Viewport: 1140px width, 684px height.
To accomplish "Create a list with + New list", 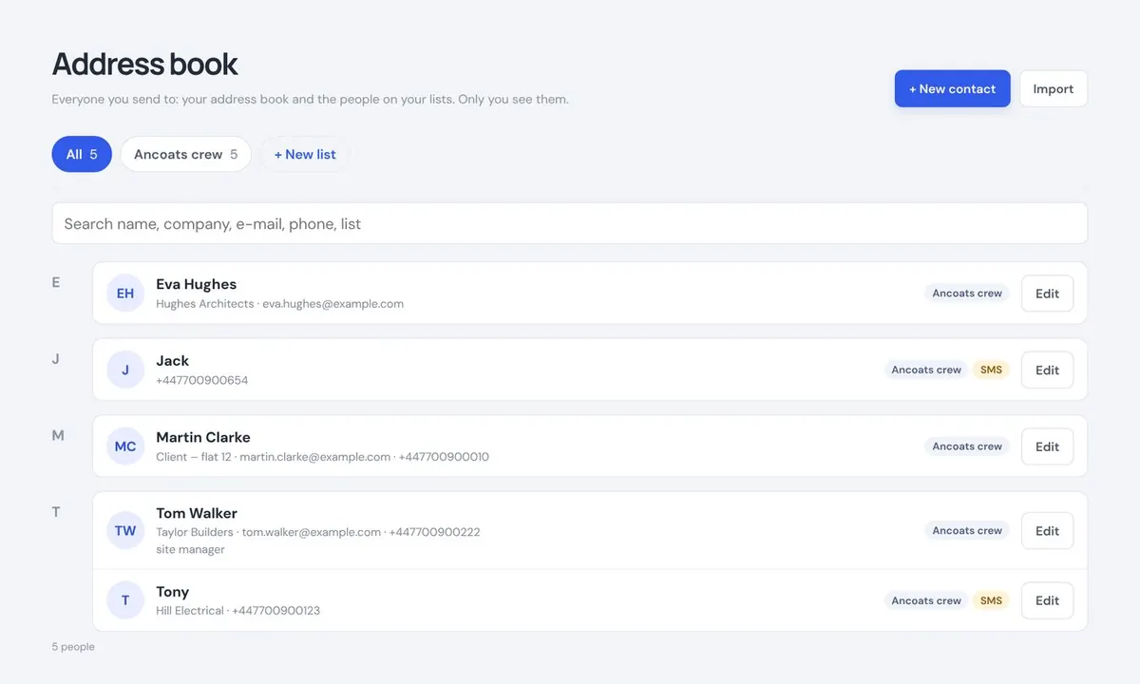I will point(305,154).
